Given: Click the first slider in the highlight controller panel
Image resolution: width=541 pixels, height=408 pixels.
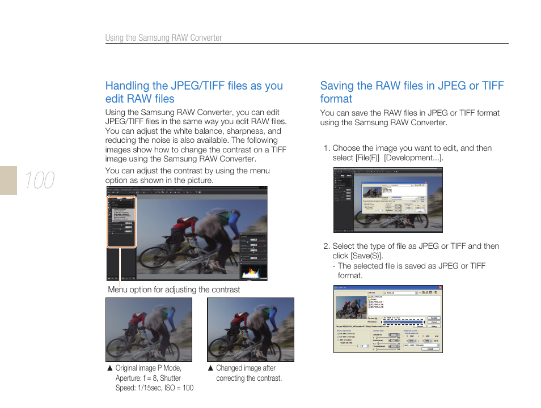Looking at the screenshot, I should coord(253,242).
